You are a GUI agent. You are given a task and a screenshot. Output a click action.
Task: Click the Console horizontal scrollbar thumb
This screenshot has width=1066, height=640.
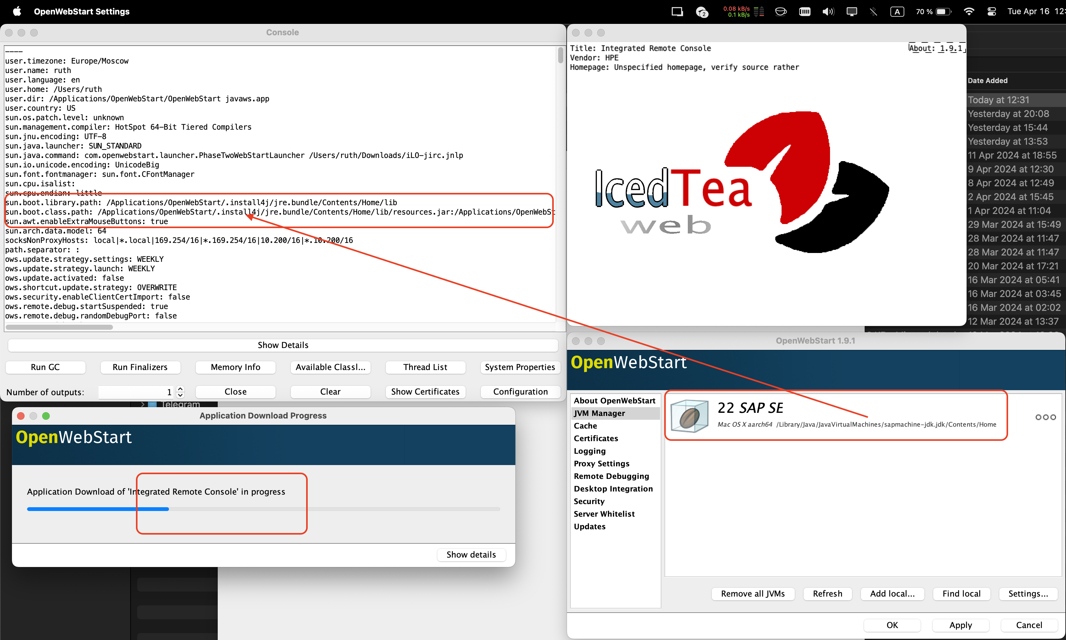[59, 327]
